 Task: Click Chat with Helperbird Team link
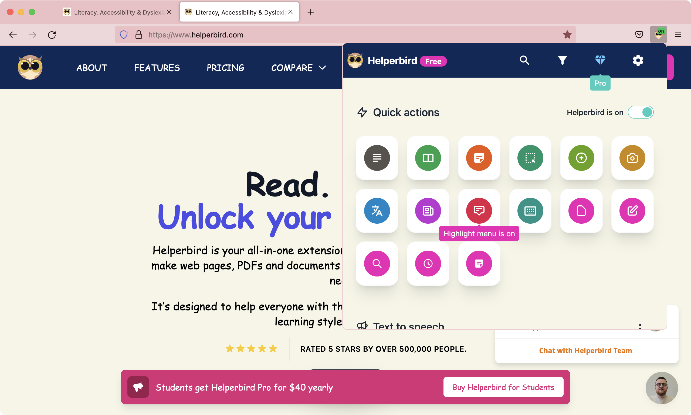585,350
